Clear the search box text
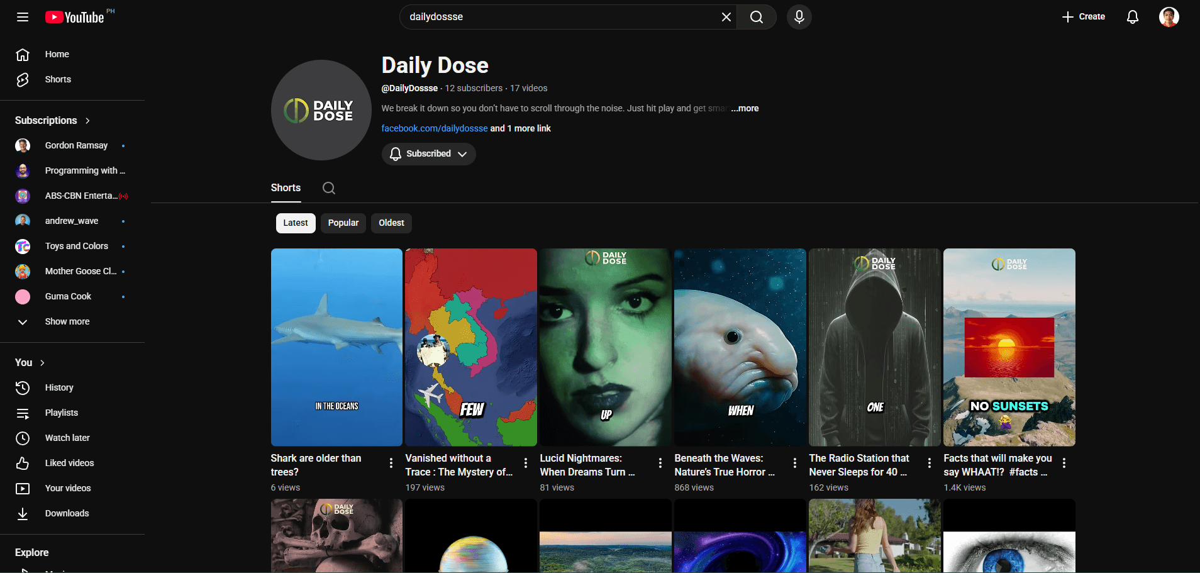The height and width of the screenshot is (573, 1200). coord(726,17)
